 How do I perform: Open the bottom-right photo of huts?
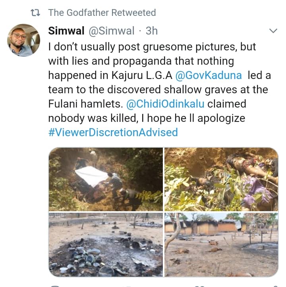pyautogui.click(x=221, y=245)
